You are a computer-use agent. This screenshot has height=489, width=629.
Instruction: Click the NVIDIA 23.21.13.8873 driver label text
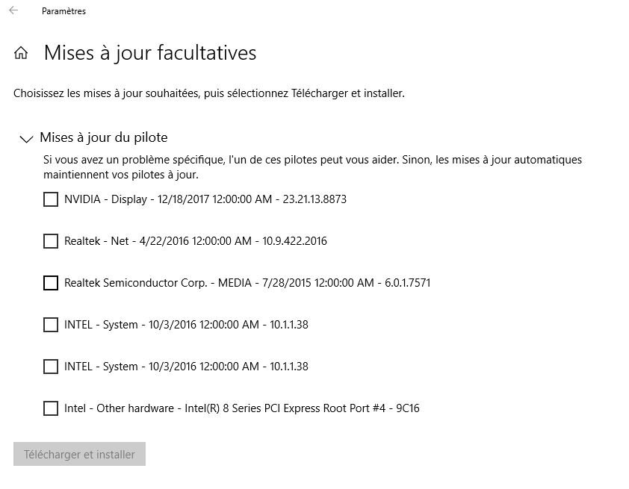pos(205,199)
